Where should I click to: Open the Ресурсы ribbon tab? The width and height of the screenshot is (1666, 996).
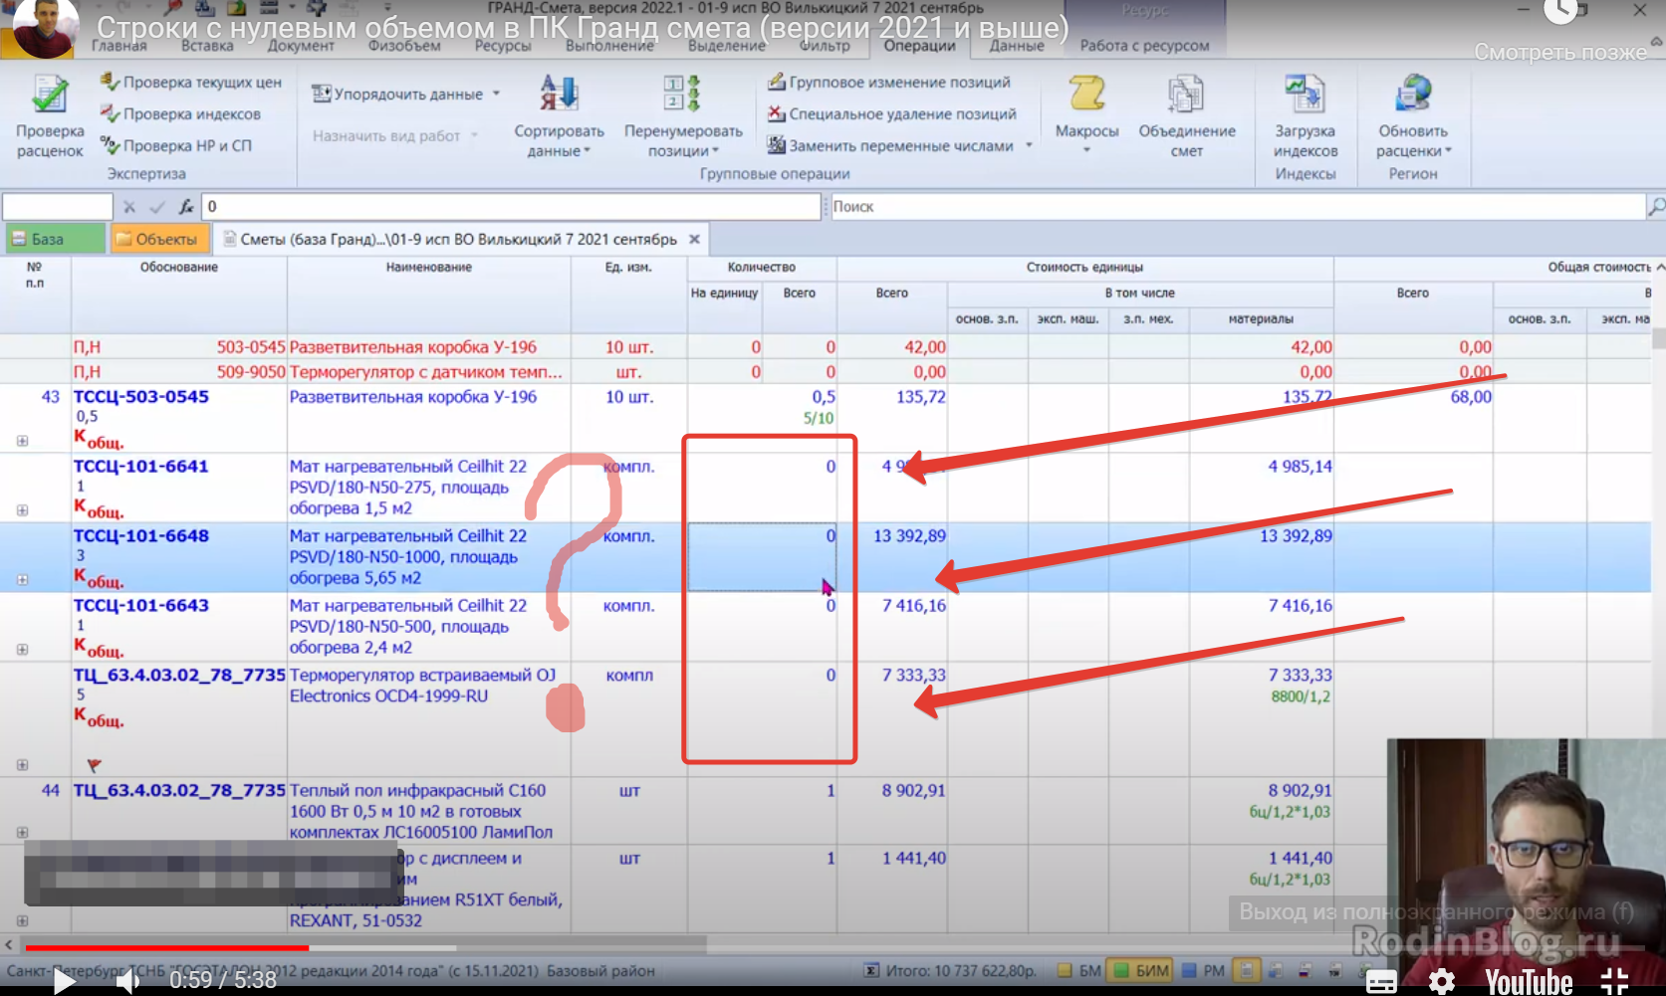[x=502, y=46]
